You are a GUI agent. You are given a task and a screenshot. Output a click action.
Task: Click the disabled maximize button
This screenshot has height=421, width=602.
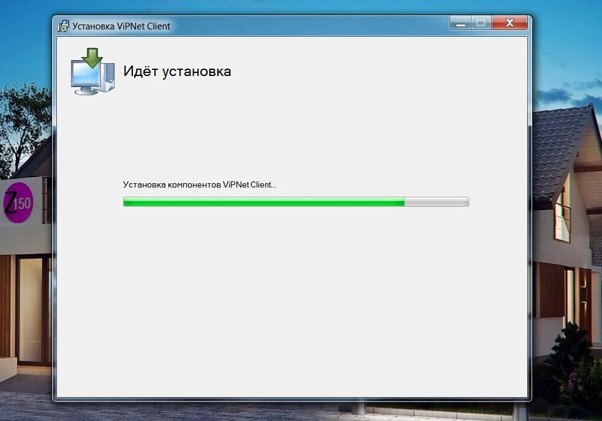coord(481,23)
